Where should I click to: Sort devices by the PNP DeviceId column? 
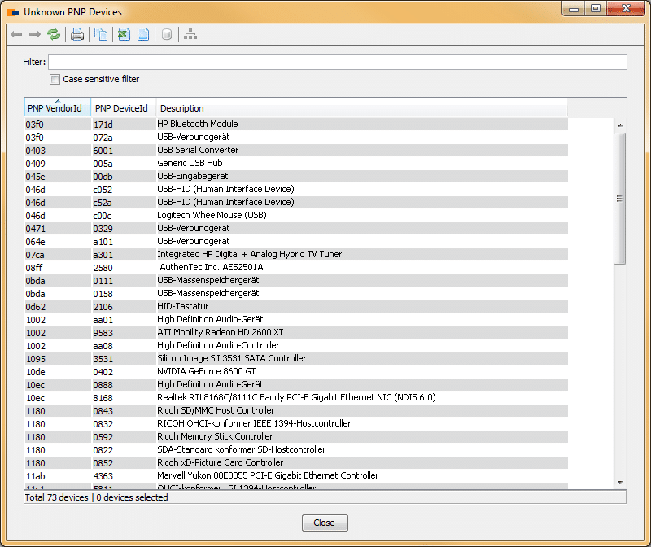[120, 107]
